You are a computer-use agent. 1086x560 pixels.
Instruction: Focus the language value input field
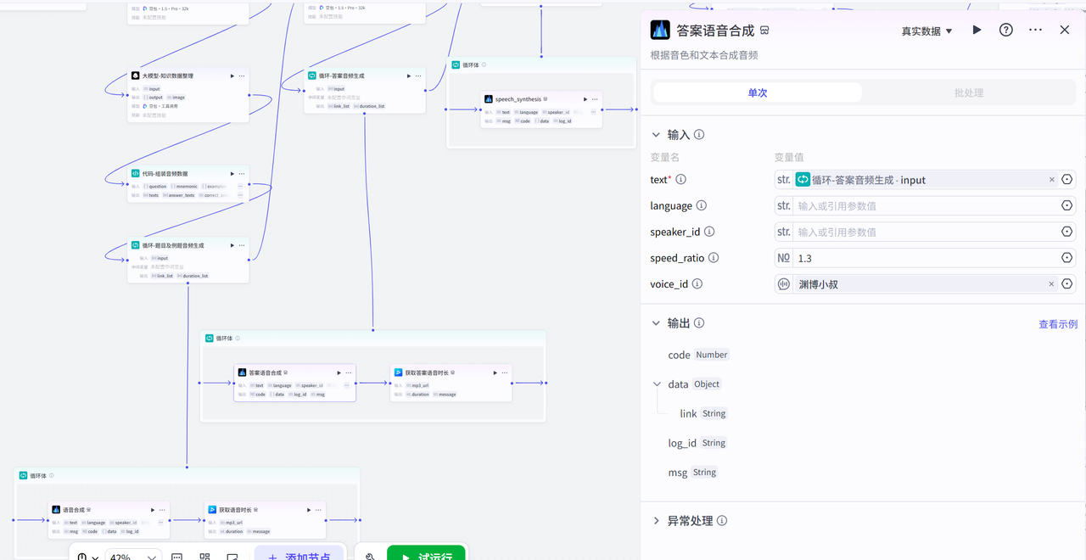926,206
